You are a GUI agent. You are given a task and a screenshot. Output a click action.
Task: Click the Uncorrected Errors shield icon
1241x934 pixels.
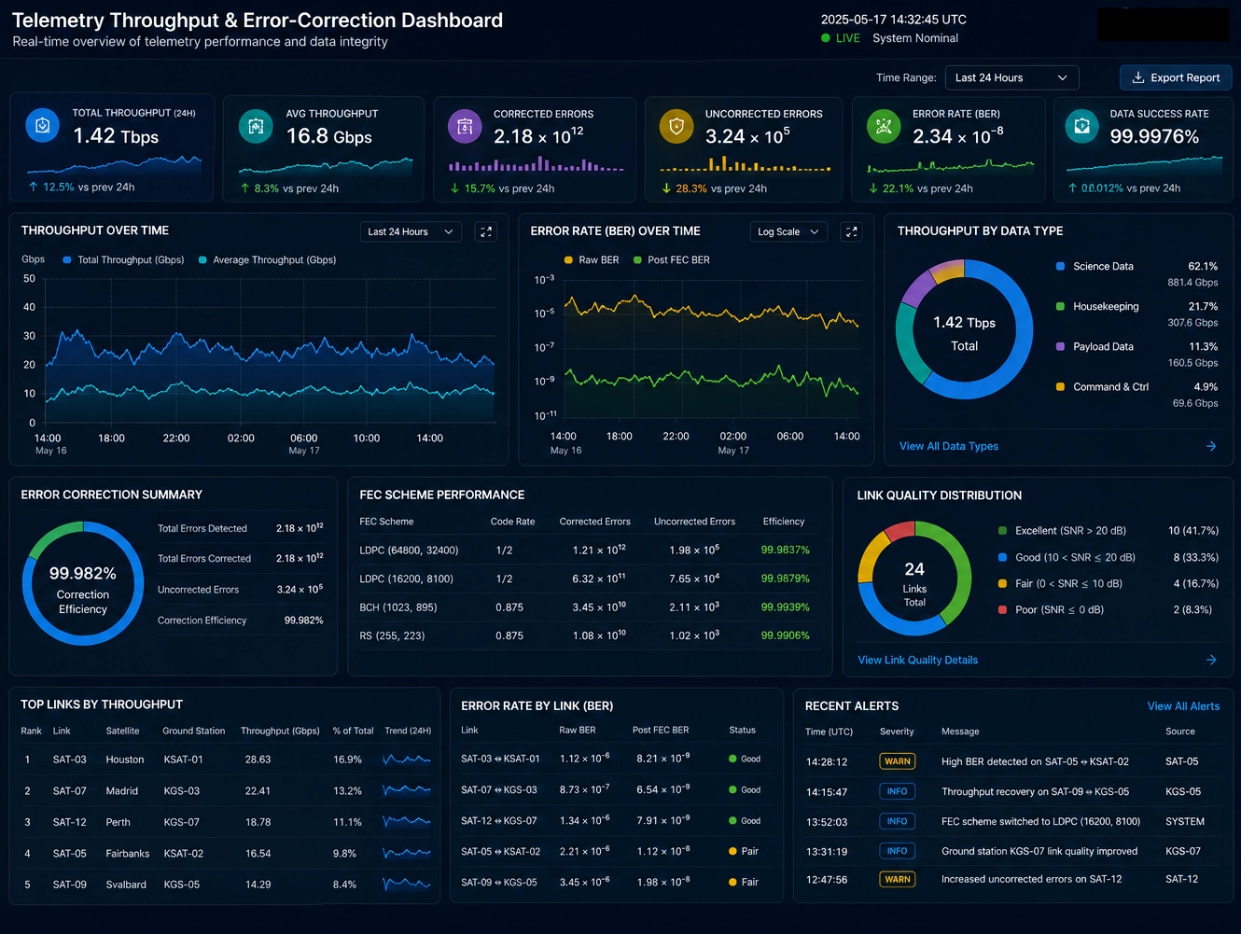tap(676, 126)
